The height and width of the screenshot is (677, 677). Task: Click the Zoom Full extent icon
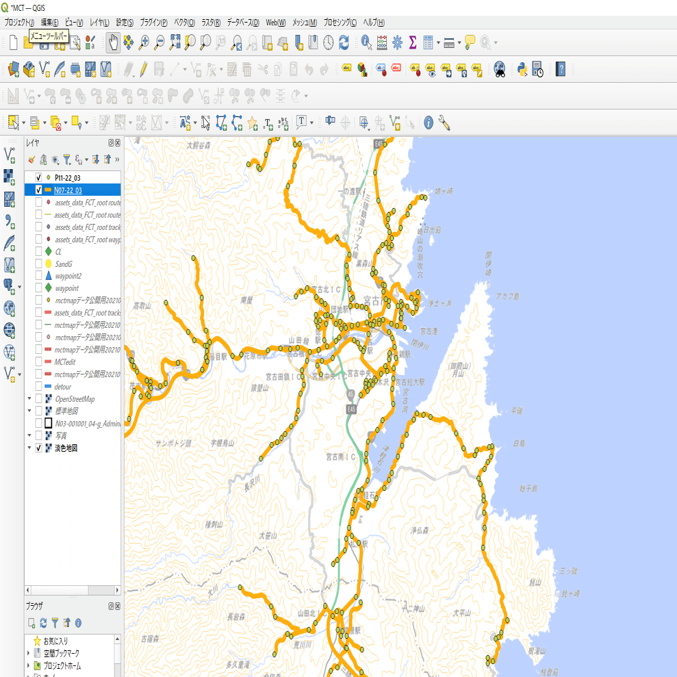coord(175,42)
